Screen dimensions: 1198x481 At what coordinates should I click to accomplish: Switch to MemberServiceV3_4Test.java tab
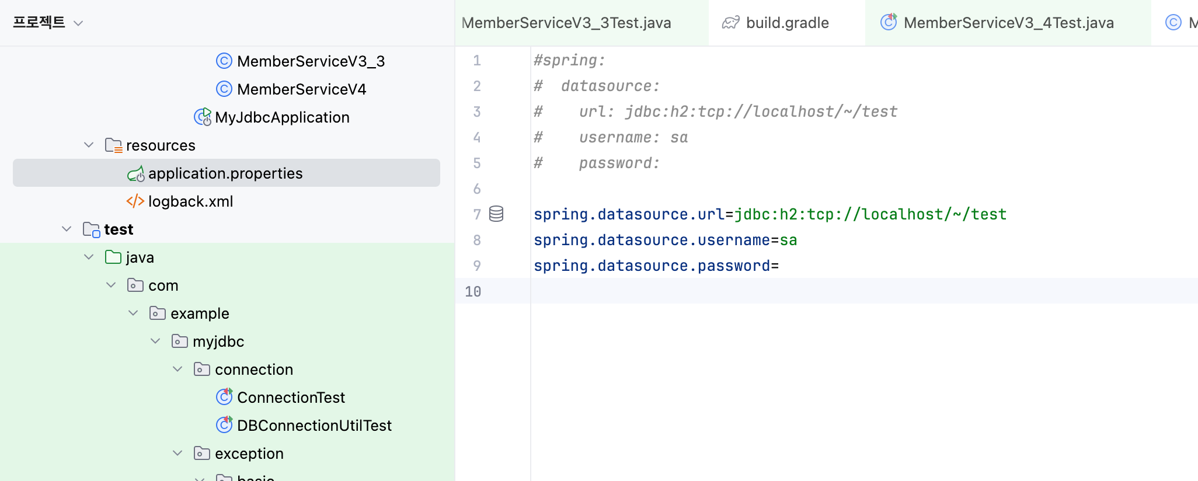click(x=1008, y=23)
